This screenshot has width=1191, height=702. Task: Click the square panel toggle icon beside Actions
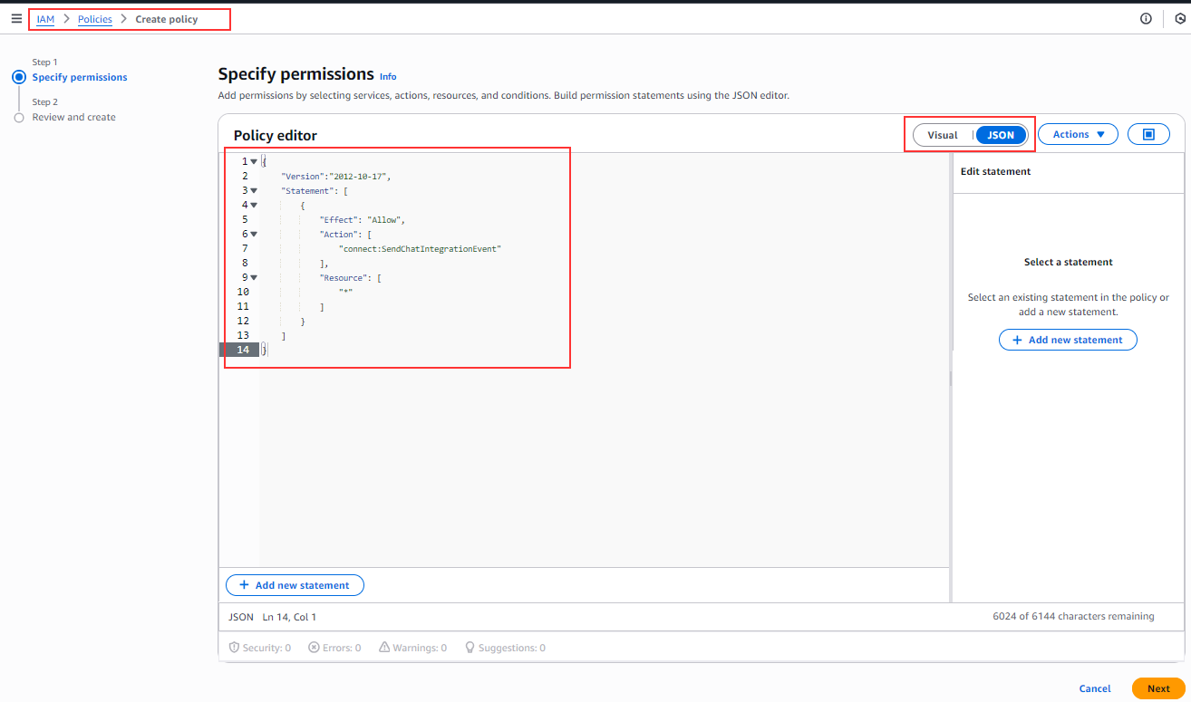tap(1148, 134)
